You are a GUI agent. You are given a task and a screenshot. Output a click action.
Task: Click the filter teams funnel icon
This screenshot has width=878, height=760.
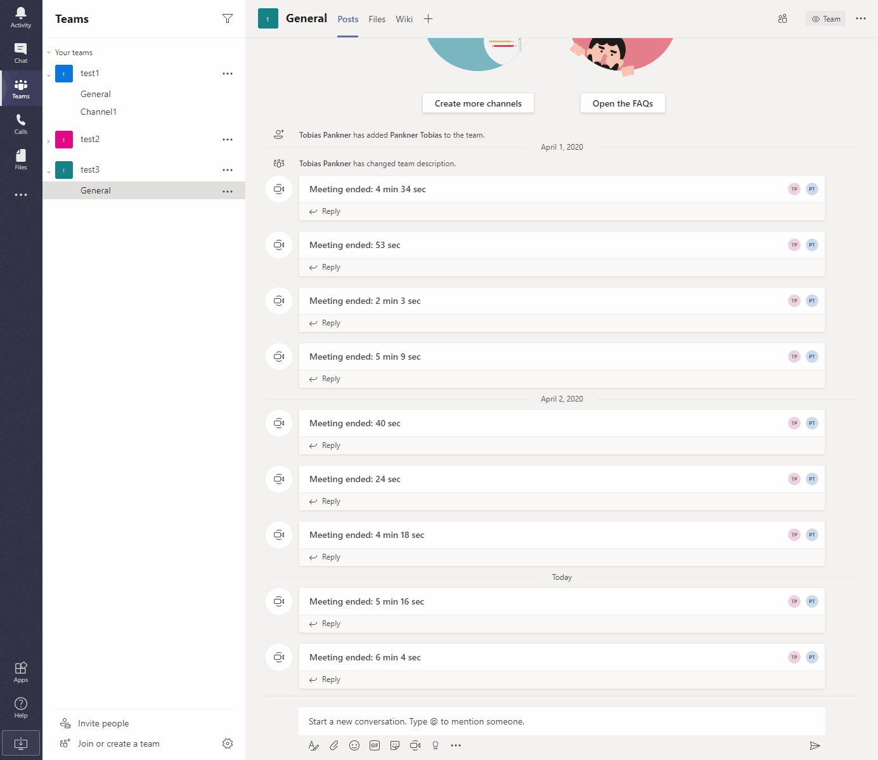click(228, 18)
